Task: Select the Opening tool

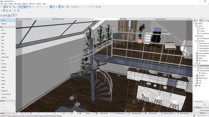Action: (x=4, y=71)
